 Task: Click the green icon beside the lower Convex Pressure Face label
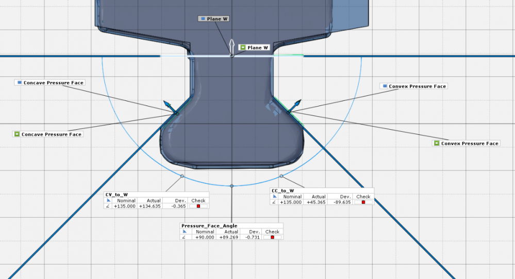pos(437,143)
